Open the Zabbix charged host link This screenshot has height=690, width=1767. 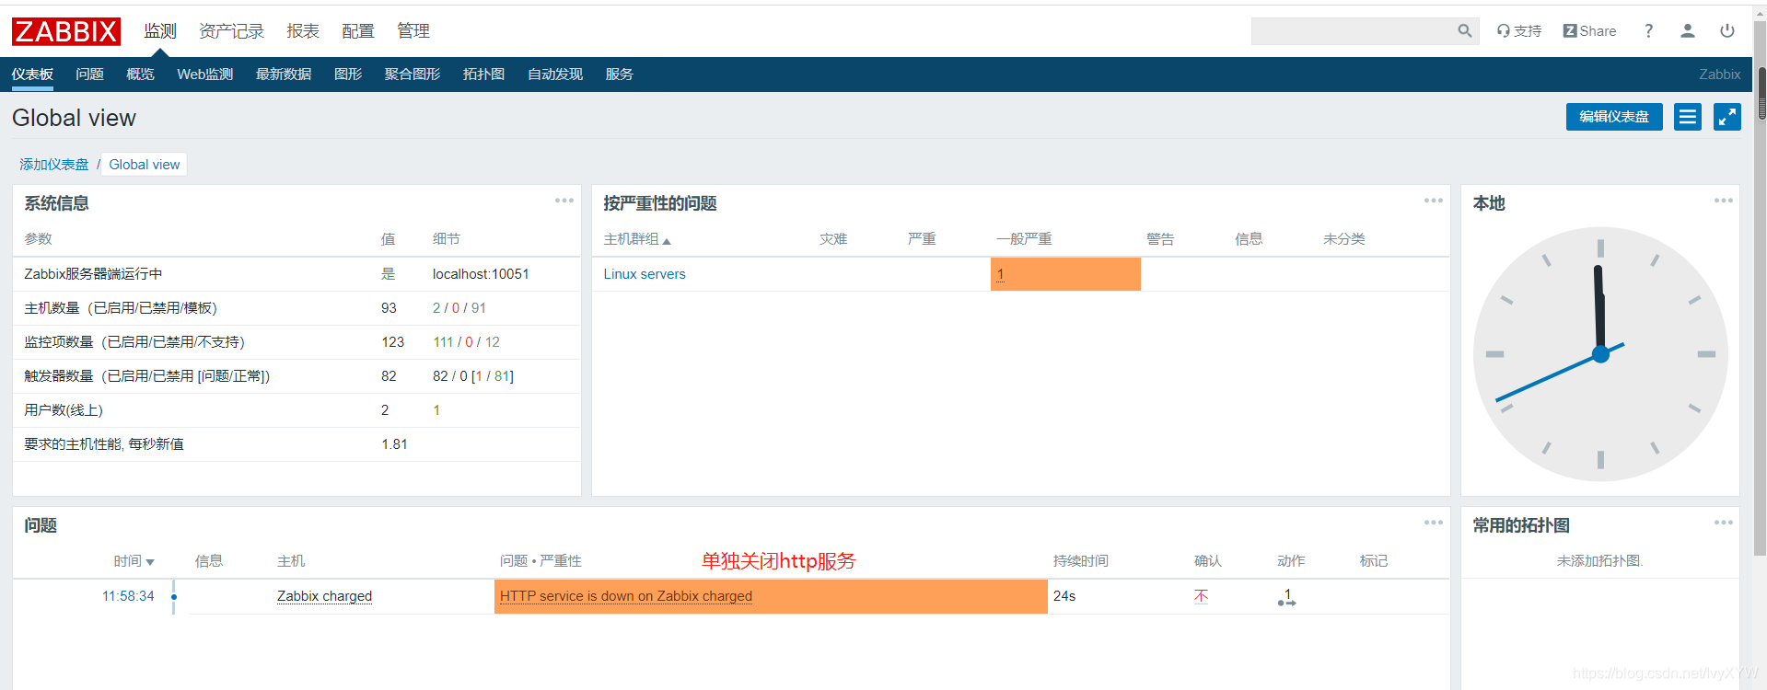(324, 596)
